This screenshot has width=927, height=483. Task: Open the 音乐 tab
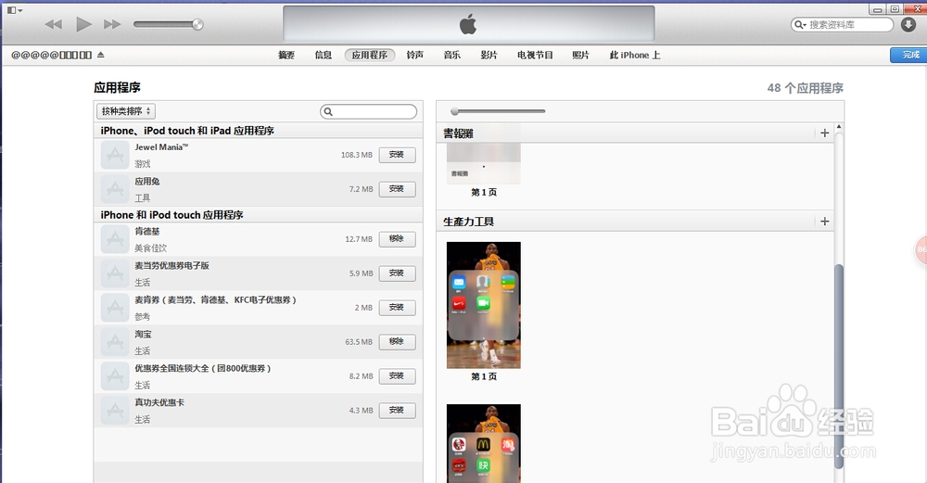(x=451, y=55)
